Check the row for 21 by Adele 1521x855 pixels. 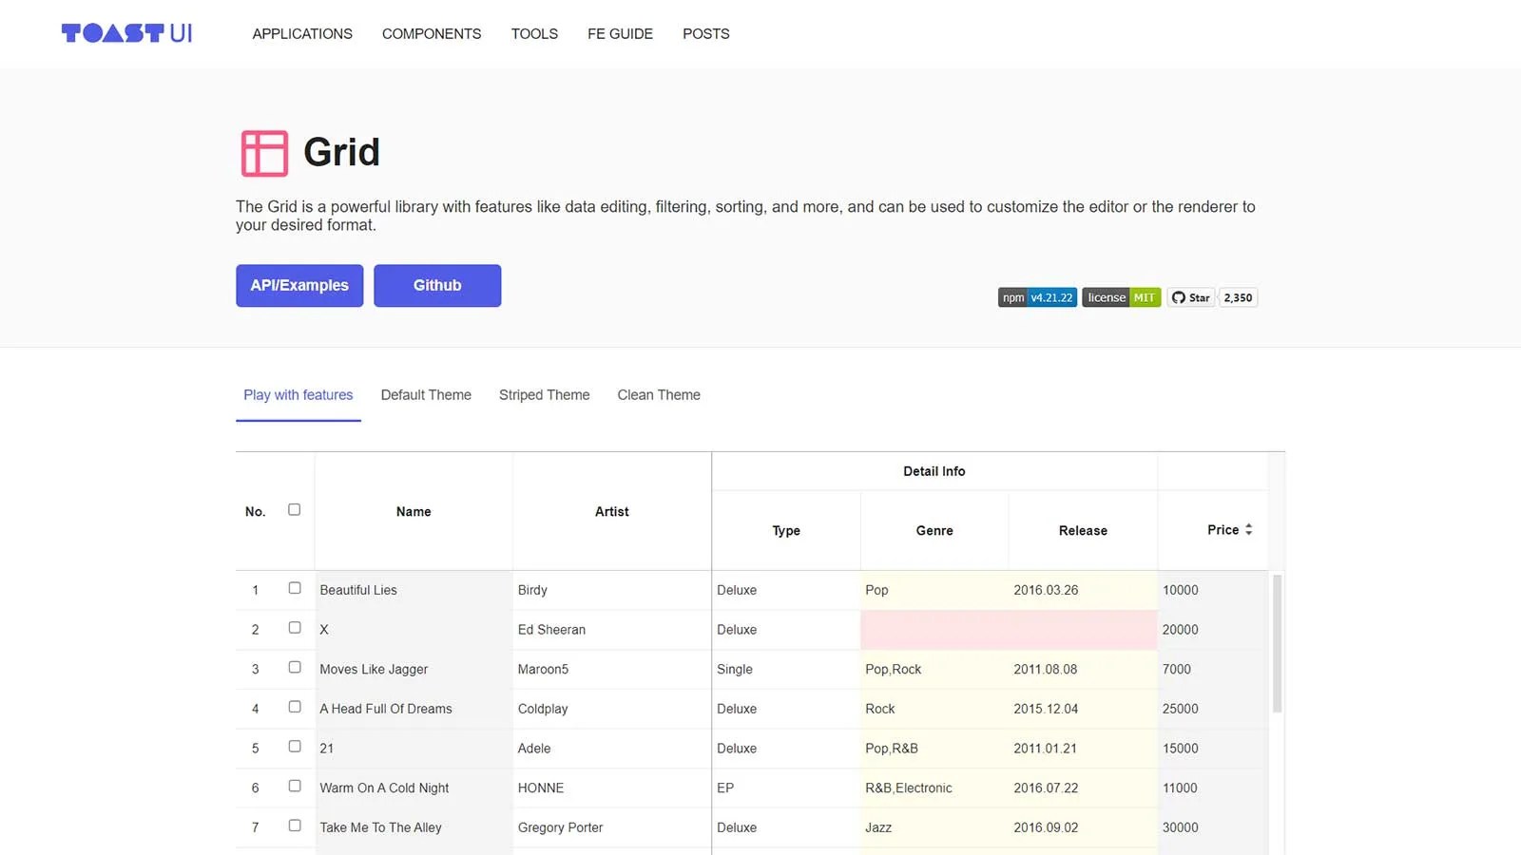[x=295, y=746]
